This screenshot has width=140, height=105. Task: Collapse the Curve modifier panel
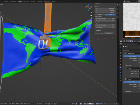pyautogui.click(x=124, y=68)
